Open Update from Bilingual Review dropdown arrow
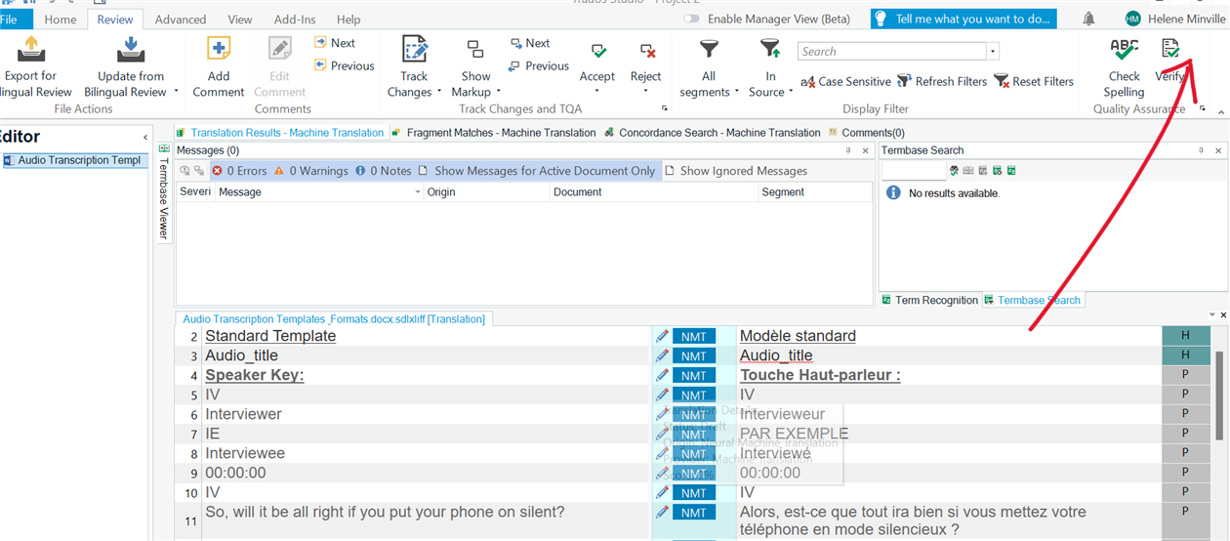The image size is (1230, 541). coord(177,93)
